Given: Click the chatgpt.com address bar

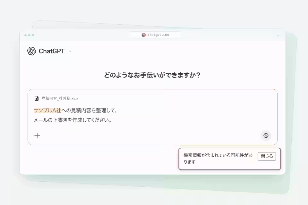Looking at the screenshot, I should point(155,35).
